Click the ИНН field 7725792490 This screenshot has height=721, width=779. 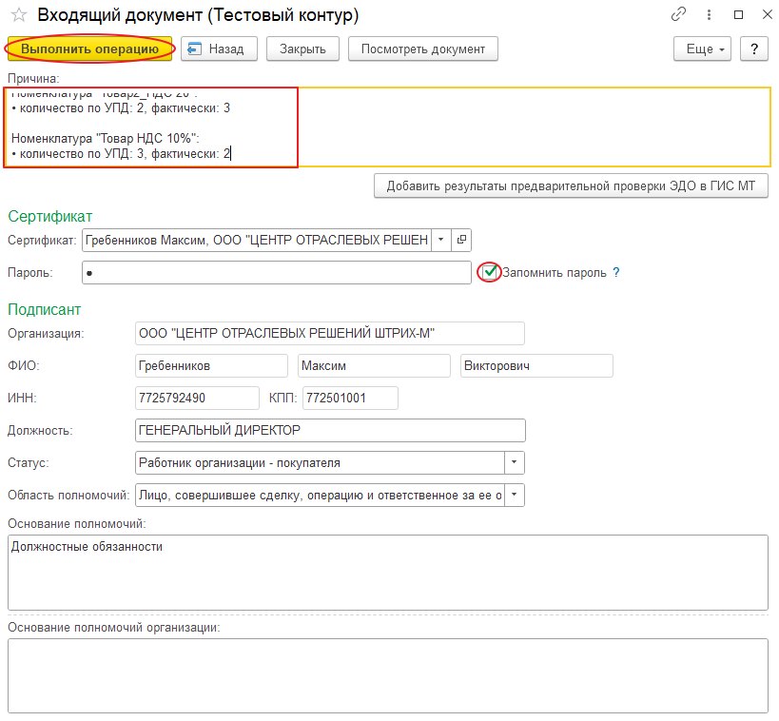(197, 398)
